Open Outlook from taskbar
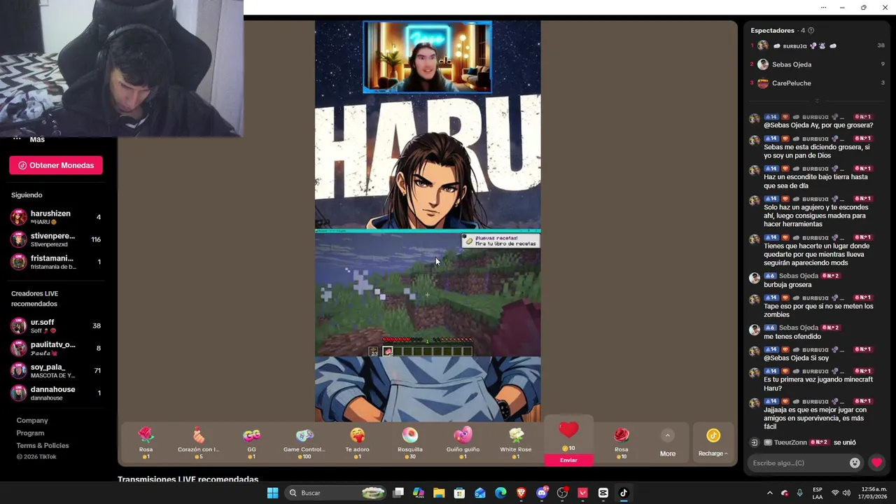This screenshot has width=896, height=504. click(x=480, y=493)
